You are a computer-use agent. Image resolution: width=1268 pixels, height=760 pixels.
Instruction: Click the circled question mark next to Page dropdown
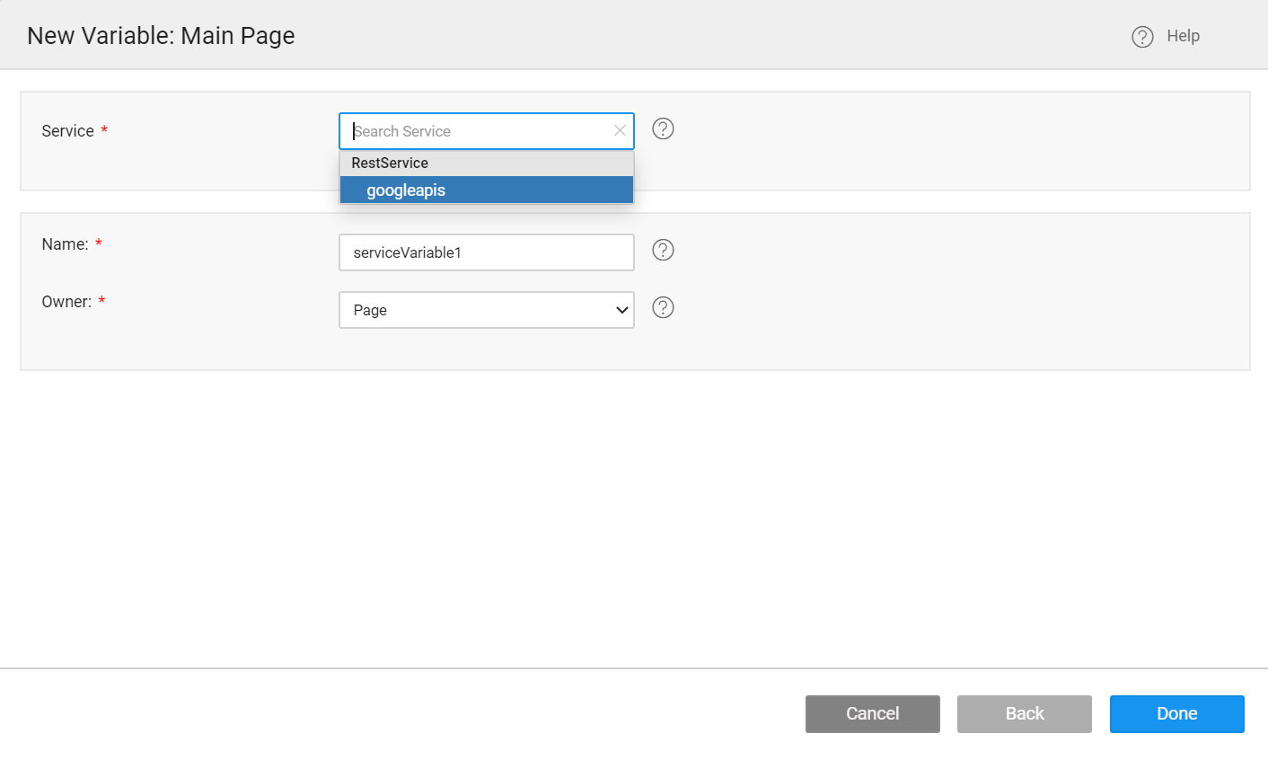point(663,307)
